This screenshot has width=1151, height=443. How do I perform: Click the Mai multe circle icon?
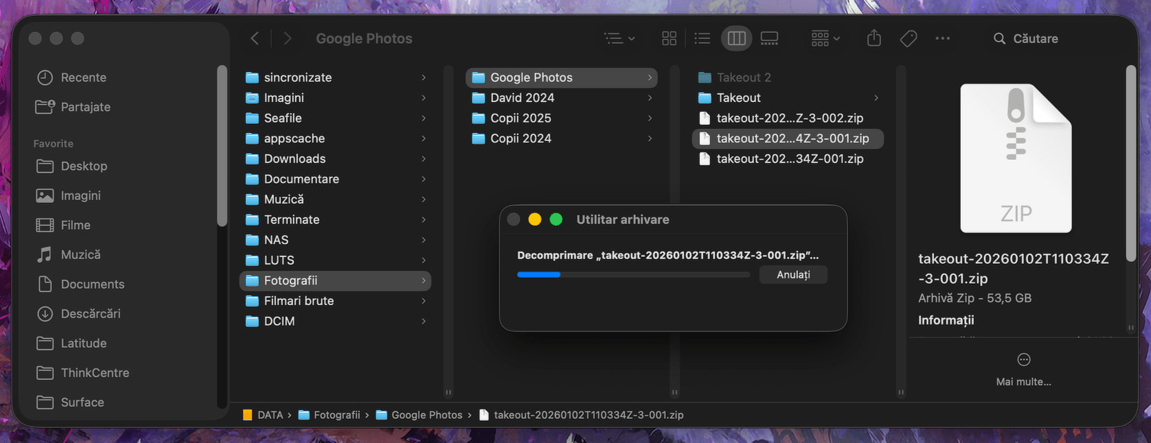[x=1023, y=360]
